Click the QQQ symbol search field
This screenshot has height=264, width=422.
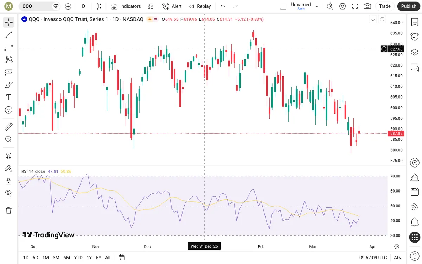coord(39,6)
